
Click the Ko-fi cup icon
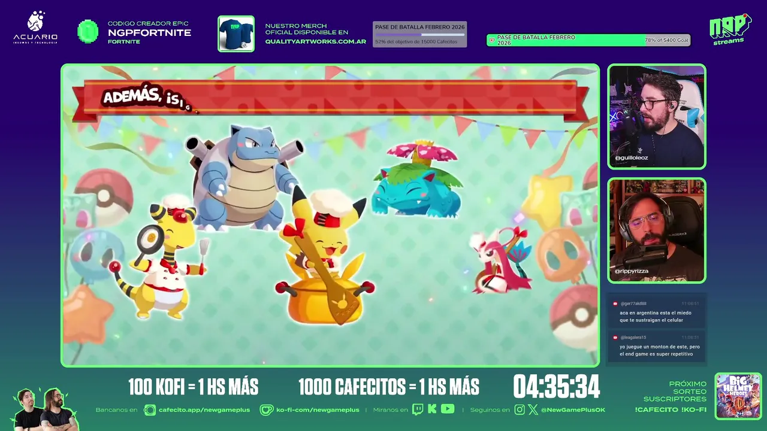click(266, 410)
